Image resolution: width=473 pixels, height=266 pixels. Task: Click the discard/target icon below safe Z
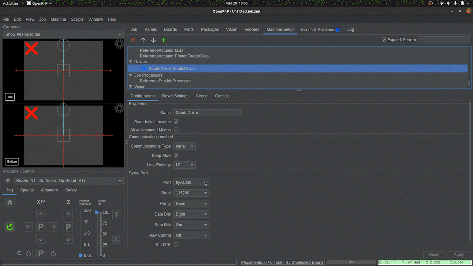click(x=117, y=239)
